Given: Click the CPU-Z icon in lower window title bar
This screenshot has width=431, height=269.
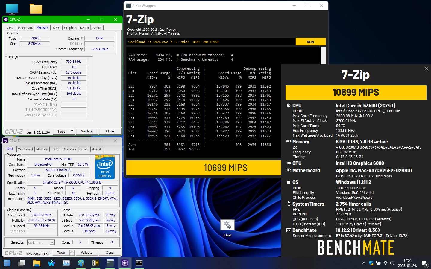Looking at the screenshot, I should [x=5, y=141].
